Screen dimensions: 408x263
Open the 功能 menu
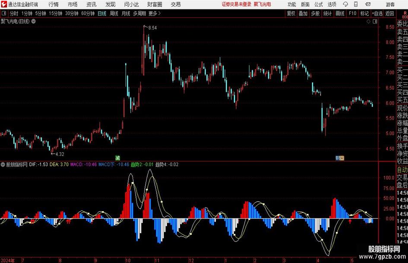pos(292,4)
